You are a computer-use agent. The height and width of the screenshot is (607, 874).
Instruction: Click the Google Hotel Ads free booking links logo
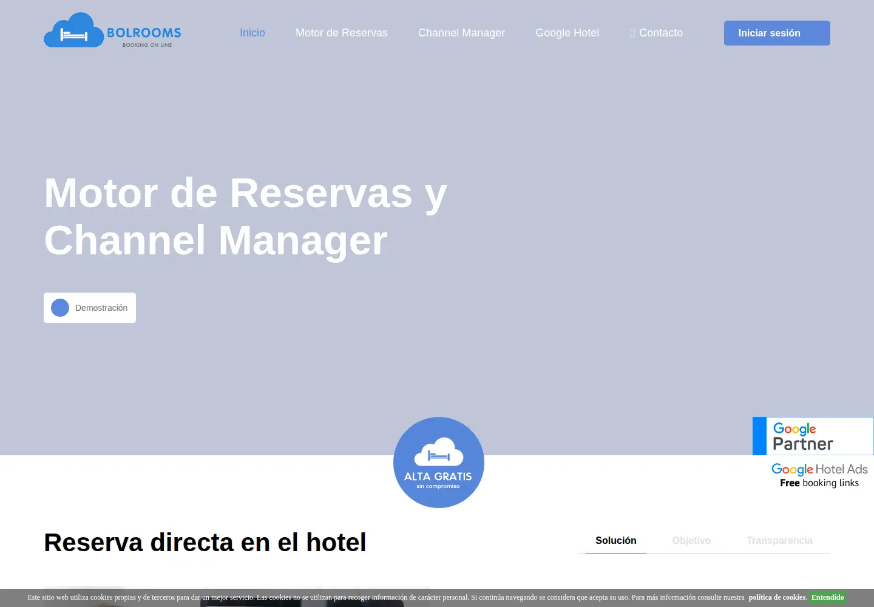pos(819,475)
